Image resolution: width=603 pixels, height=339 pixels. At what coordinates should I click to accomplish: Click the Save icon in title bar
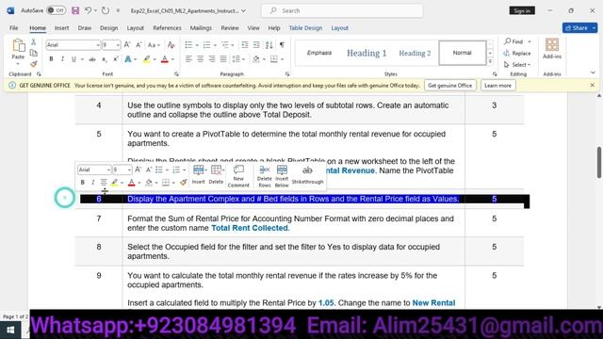75,10
